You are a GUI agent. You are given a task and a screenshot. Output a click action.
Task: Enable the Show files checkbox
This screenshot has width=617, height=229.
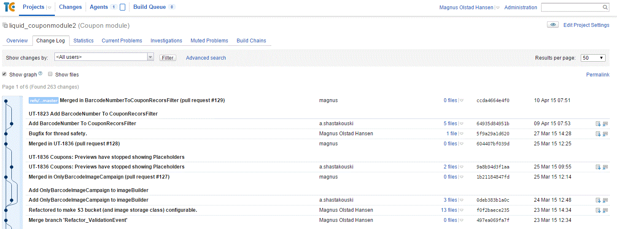pos(50,74)
